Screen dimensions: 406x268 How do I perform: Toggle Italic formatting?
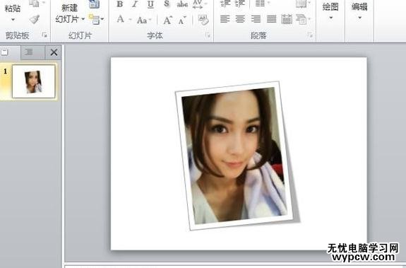click(x=135, y=4)
